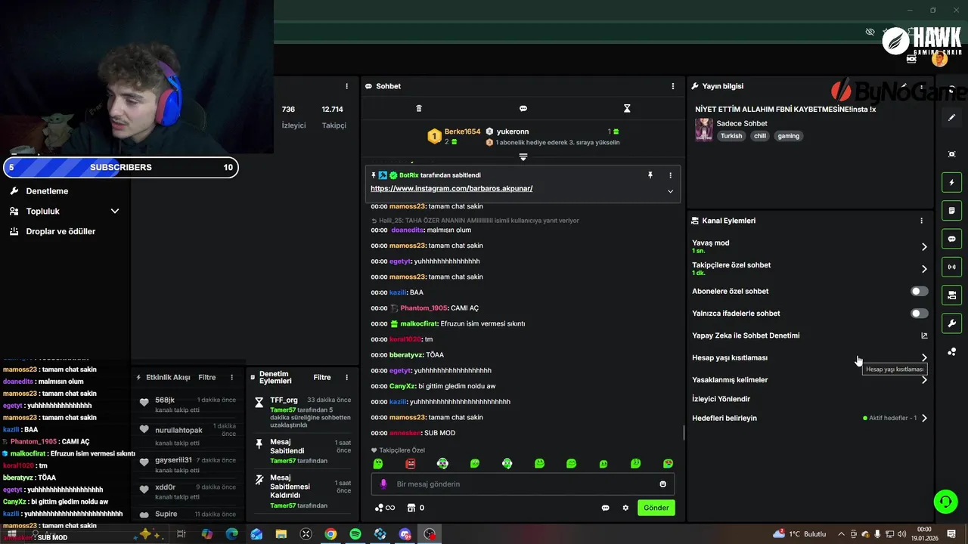The image size is (968, 544).
Task: Click İzleyici Yönlendir action
Action: pyautogui.click(x=721, y=399)
